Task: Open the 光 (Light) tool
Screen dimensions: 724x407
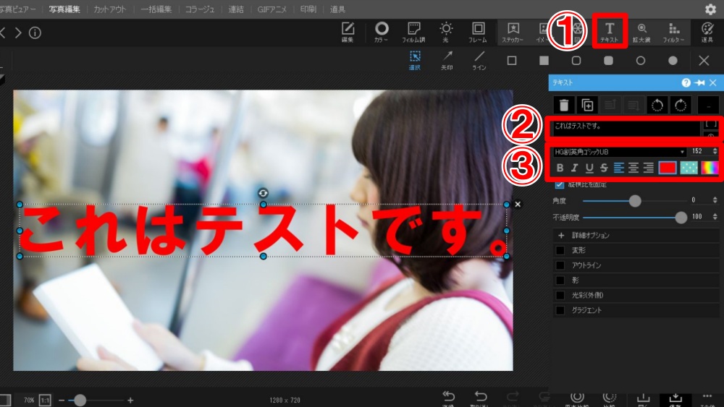Action: (x=445, y=32)
